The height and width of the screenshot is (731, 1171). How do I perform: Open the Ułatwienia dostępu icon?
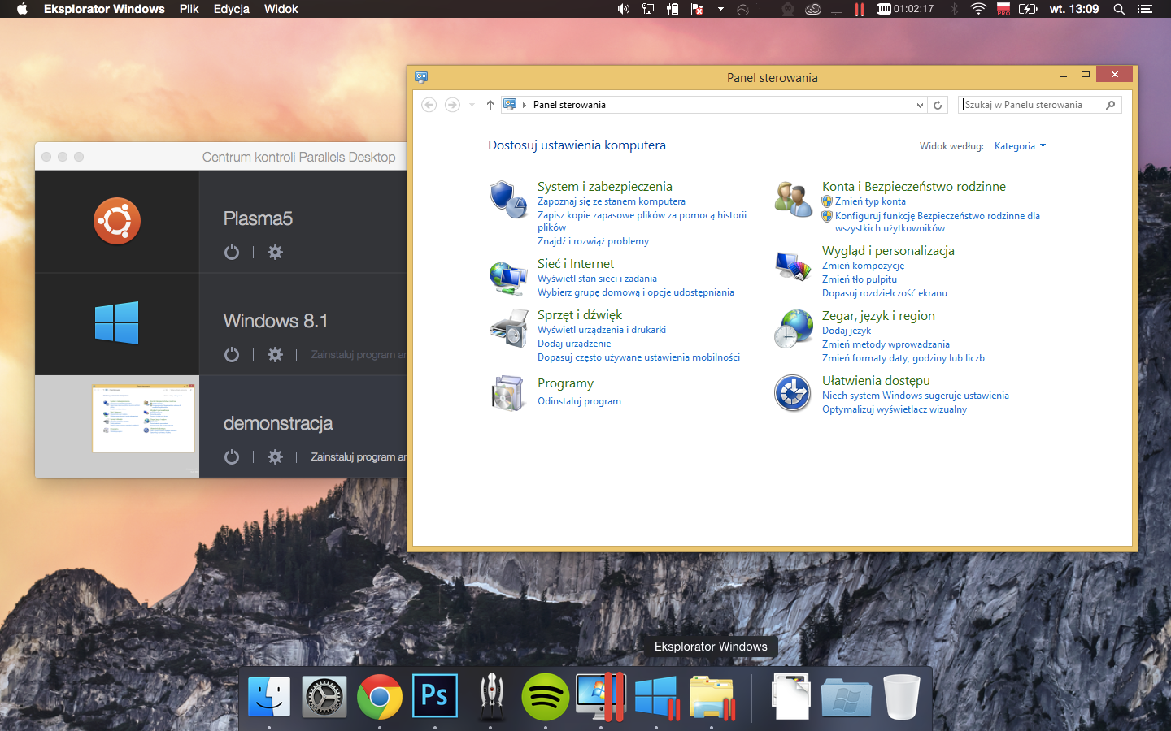[792, 393]
